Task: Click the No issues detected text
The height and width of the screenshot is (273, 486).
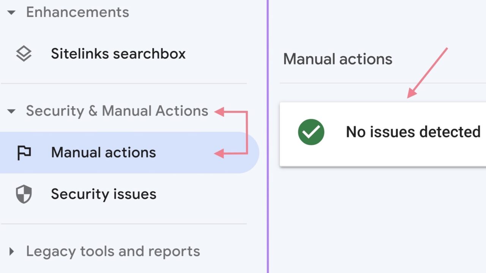Action: 413,132
